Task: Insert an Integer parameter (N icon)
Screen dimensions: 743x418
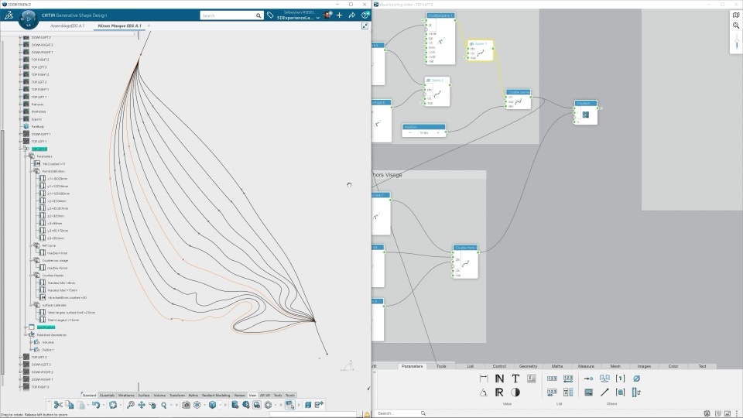Action: pyautogui.click(x=499, y=379)
